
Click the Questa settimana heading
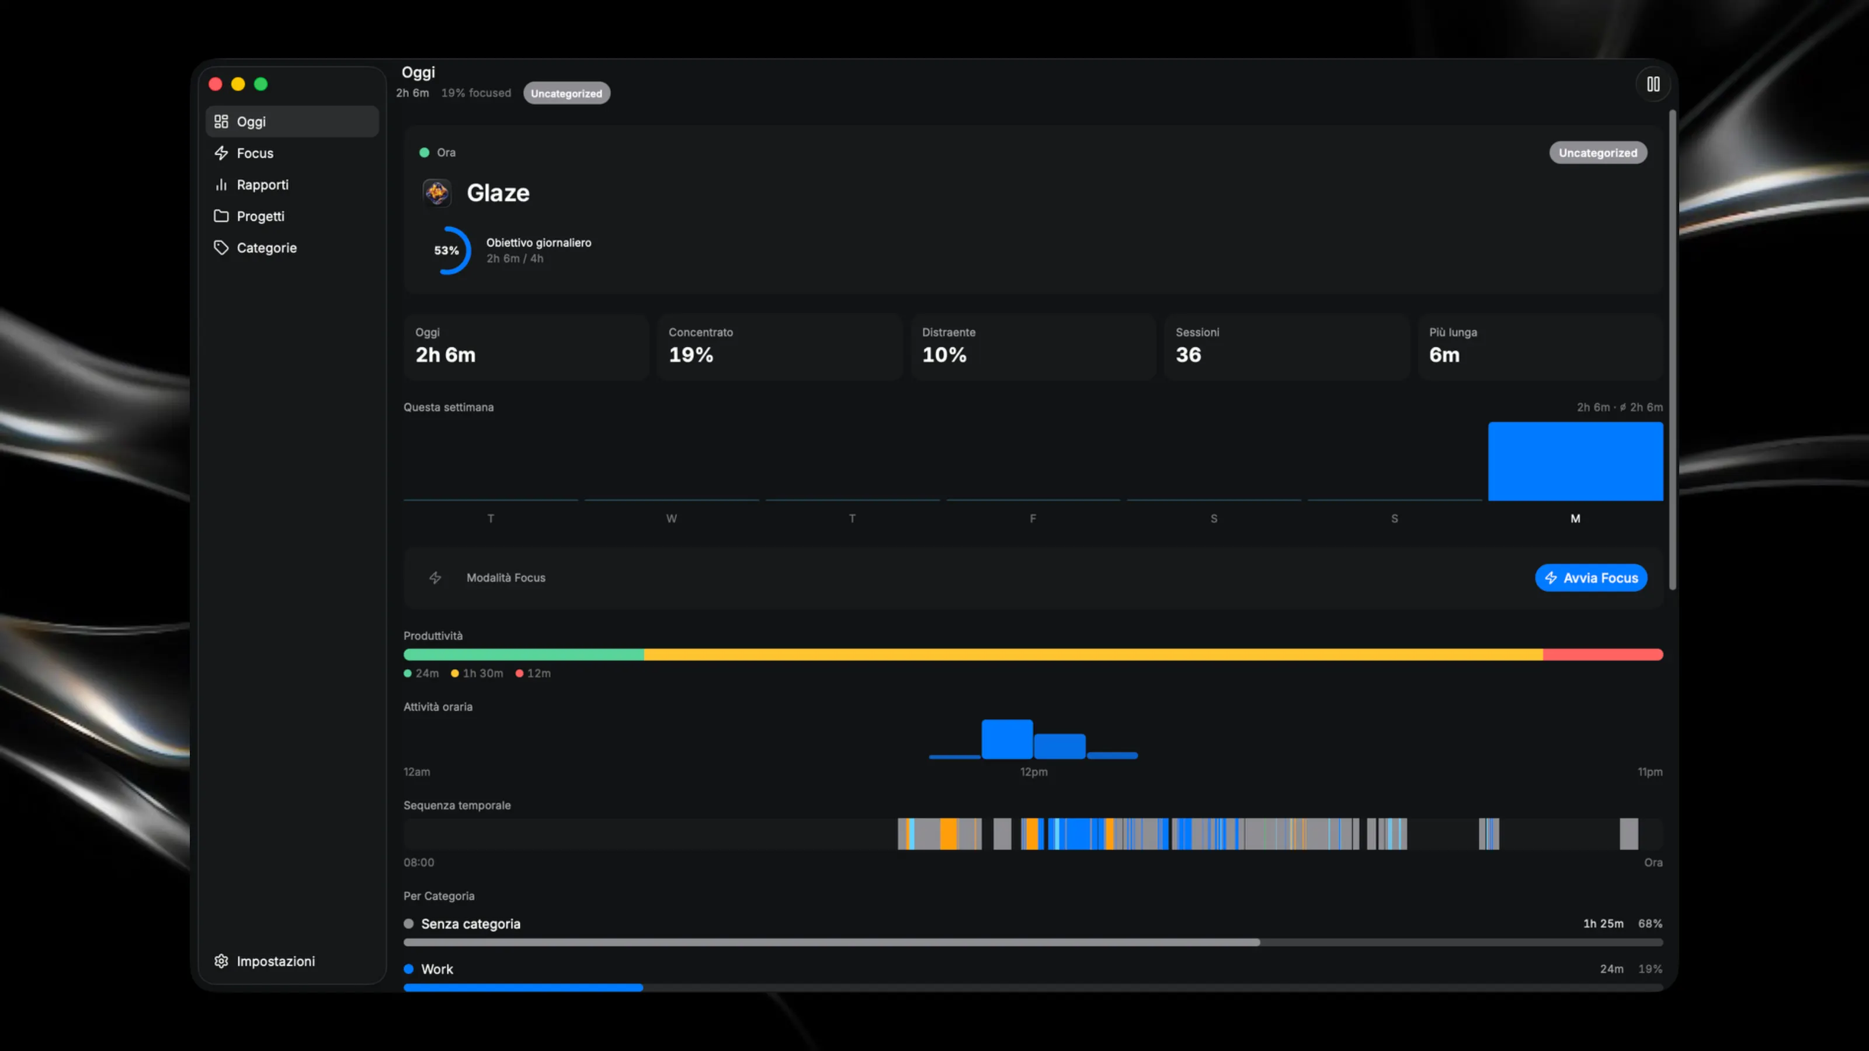click(x=449, y=407)
